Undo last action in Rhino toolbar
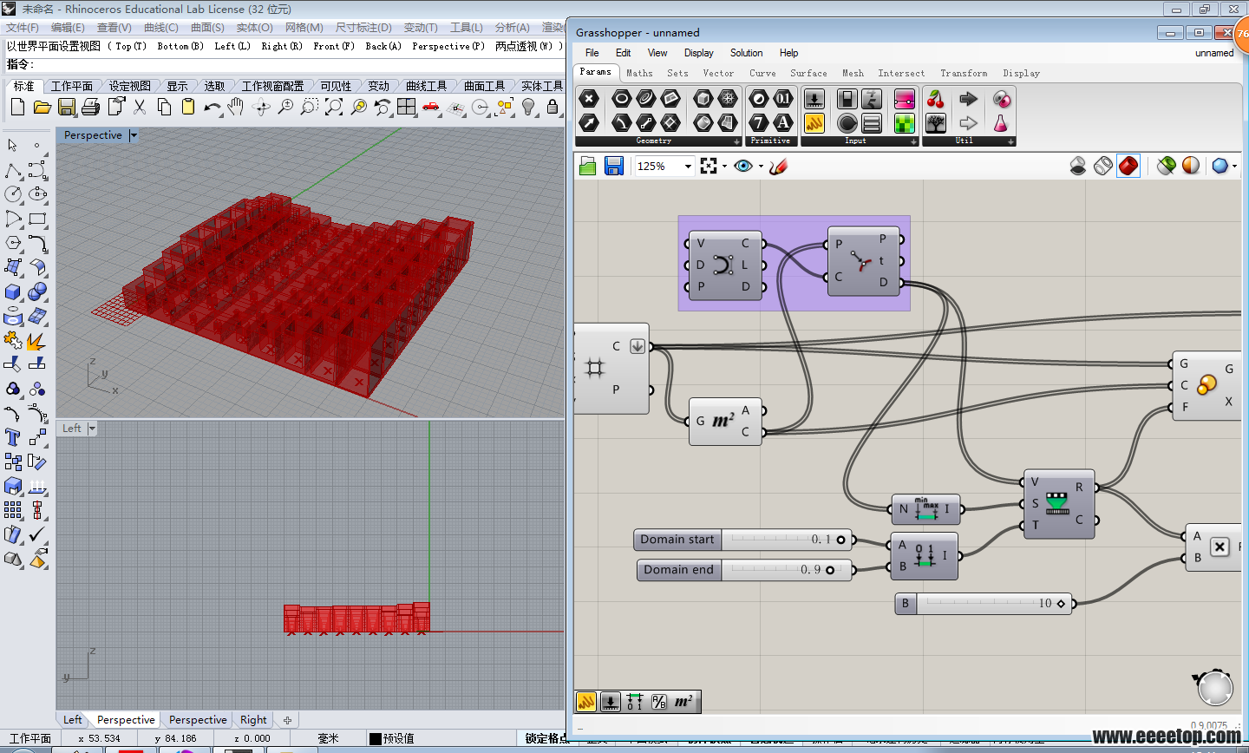Image resolution: width=1249 pixels, height=753 pixels. [x=213, y=107]
